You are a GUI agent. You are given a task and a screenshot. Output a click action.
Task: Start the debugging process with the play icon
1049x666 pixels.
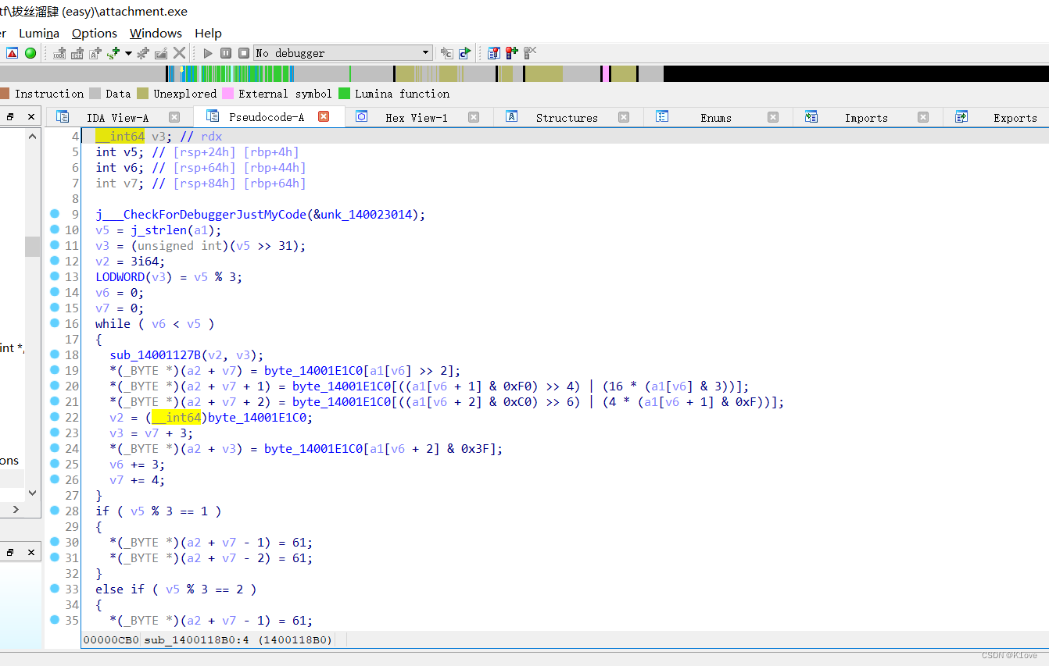(x=208, y=52)
